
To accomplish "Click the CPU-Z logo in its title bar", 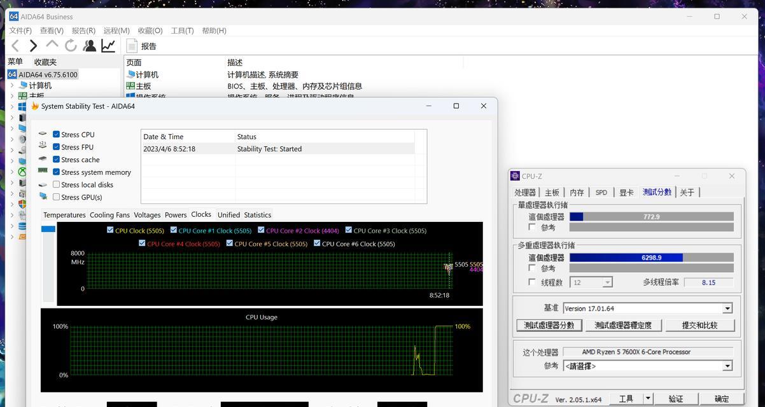I will pos(516,176).
